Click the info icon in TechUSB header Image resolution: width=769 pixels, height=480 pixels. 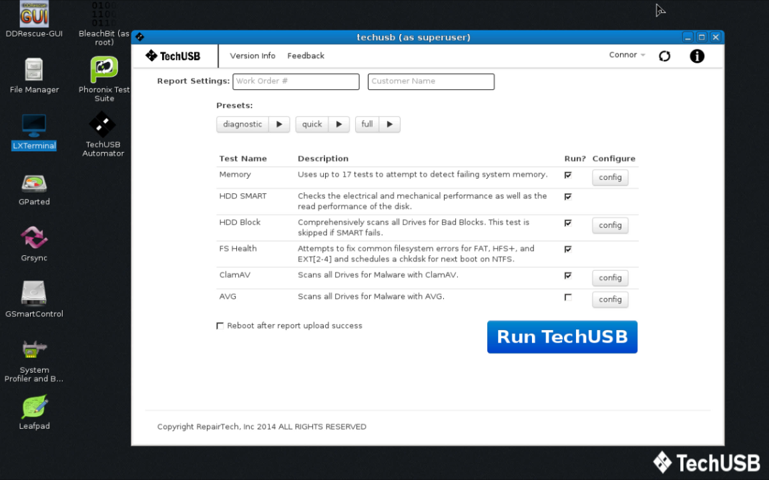pos(697,56)
